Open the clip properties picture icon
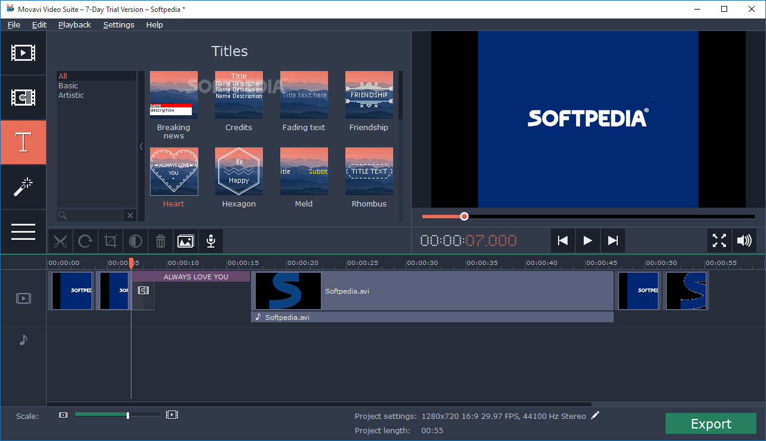This screenshot has width=766, height=441. (x=185, y=241)
